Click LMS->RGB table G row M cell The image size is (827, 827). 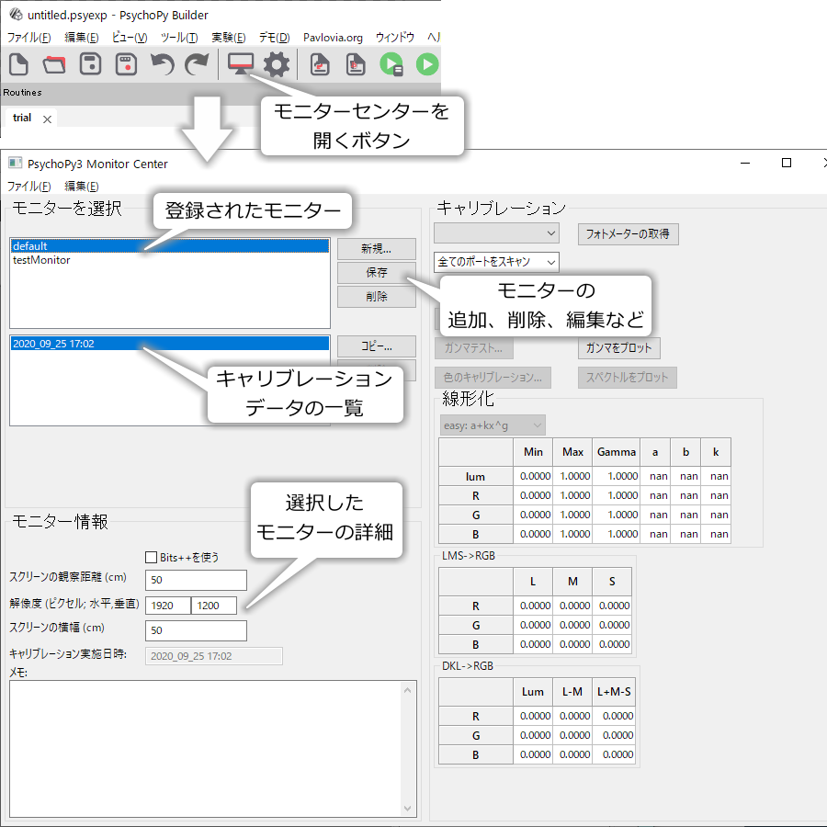click(572, 625)
